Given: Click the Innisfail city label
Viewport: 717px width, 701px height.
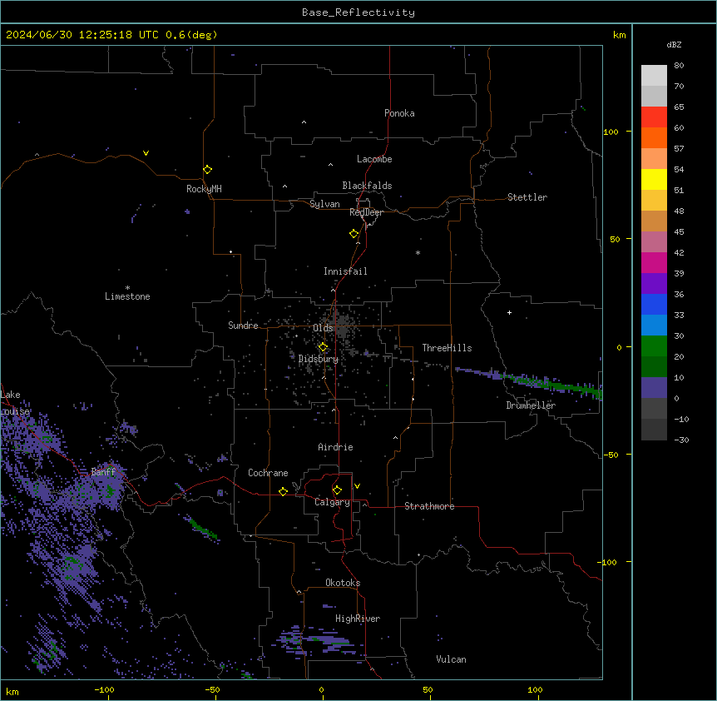Looking at the screenshot, I should 345,271.
